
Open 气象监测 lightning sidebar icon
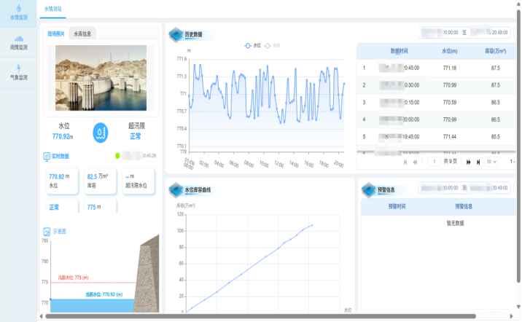[18, 69]
